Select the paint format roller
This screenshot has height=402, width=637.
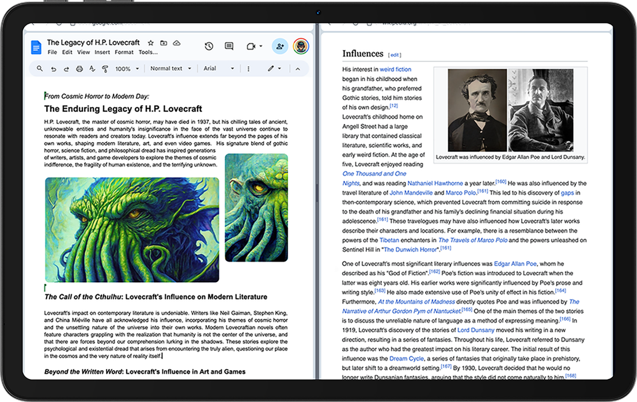(105, 69)
